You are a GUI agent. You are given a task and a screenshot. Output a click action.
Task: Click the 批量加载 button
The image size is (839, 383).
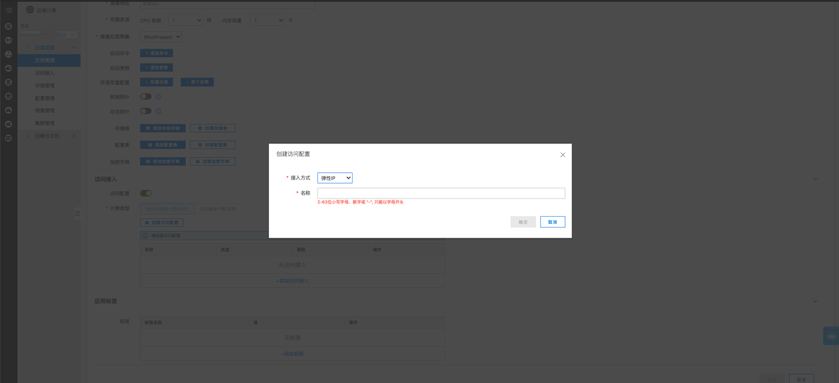click(x=157, y=82)
